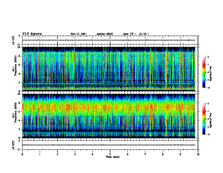This screenshot has width=223, height=173.
Task: Click the ch.1 spectrogram panel
Action: [109, 69]
